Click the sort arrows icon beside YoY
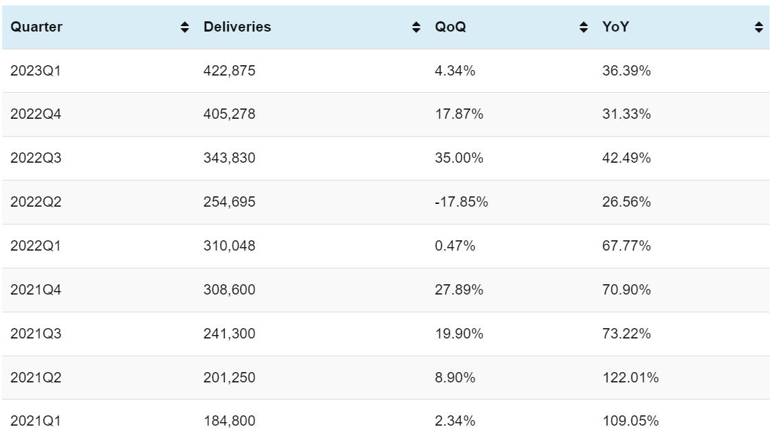771x438 pixels. click(x=759, y=27)
